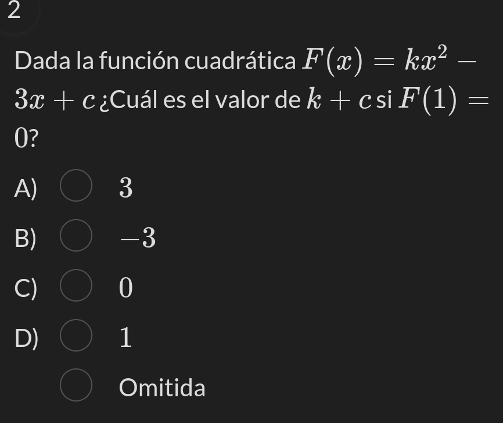
Task: Click the C) option label
Action: tap(26, 287)
